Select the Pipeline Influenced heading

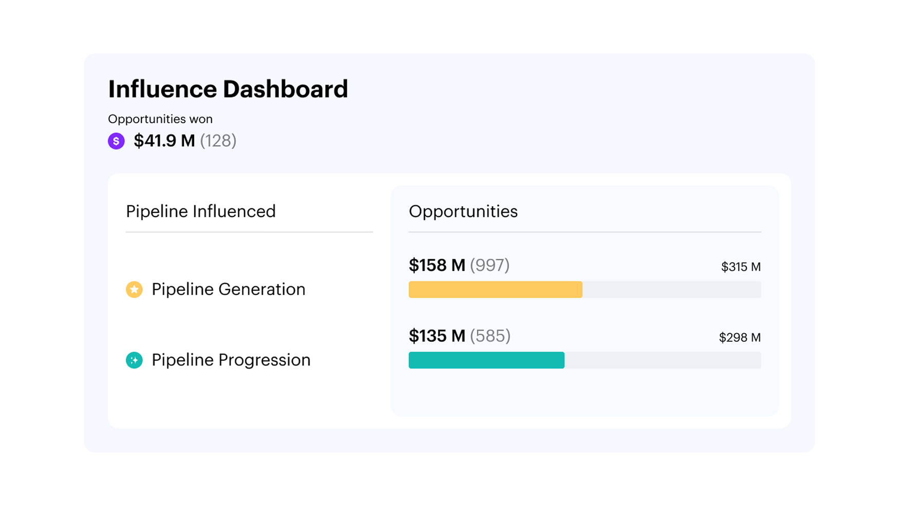[200, 211]
